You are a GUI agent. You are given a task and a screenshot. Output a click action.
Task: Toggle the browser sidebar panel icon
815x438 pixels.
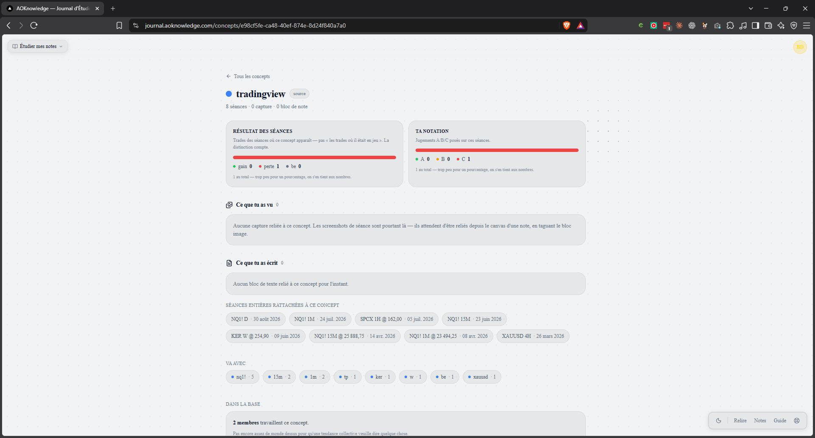(x=756, y=25)
